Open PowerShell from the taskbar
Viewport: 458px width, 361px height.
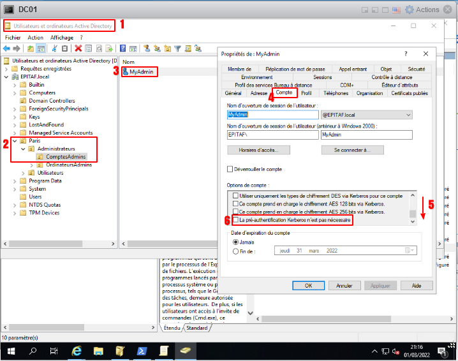tap(142, 351)
